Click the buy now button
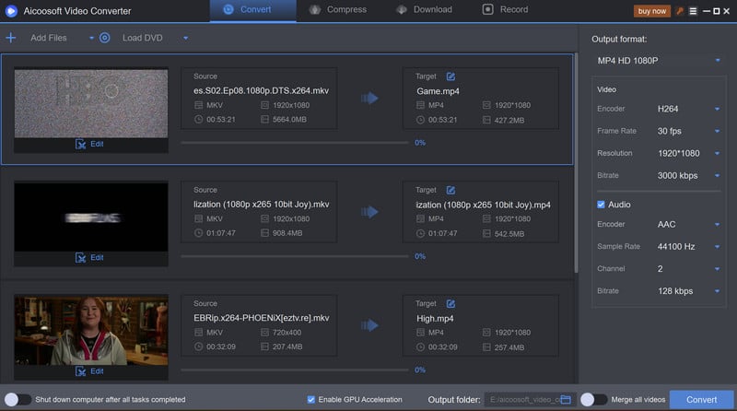Viewport: 737px width, 411px height. coord(652,11)
